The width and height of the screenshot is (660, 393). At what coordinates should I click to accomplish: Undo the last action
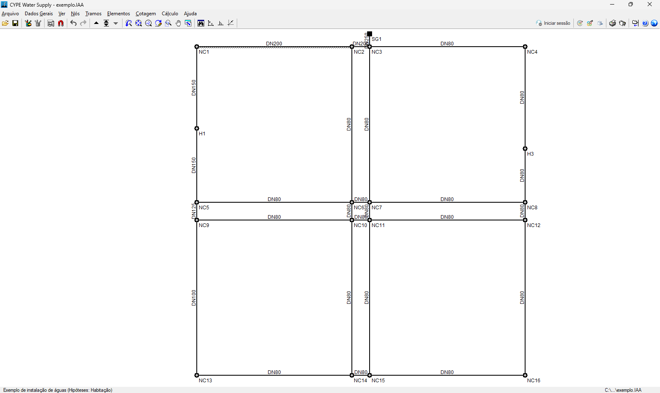click(x=73, y=23)
